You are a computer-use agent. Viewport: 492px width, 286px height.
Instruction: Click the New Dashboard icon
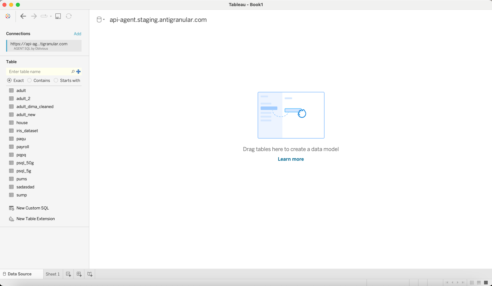pyautogui.click(x=79, y=274)
